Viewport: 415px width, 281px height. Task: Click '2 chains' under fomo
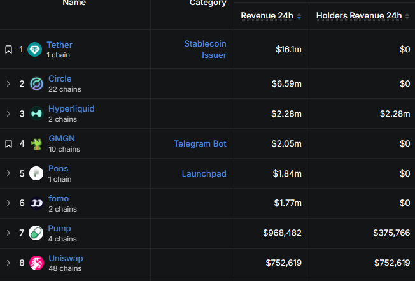click(x=63, y=209)
